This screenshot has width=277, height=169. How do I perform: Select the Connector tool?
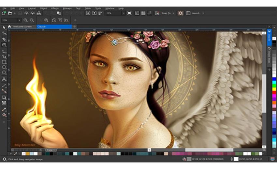coord(4,91)
